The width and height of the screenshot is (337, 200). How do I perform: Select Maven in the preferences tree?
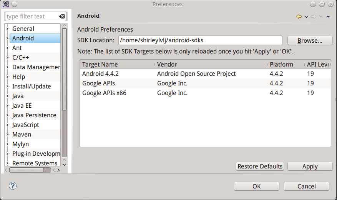22,134
